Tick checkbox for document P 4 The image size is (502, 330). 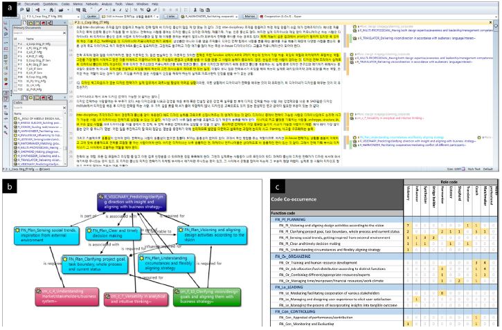point(16,52)
